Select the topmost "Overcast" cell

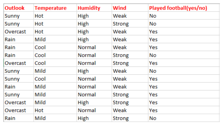[x=15, y=32]
